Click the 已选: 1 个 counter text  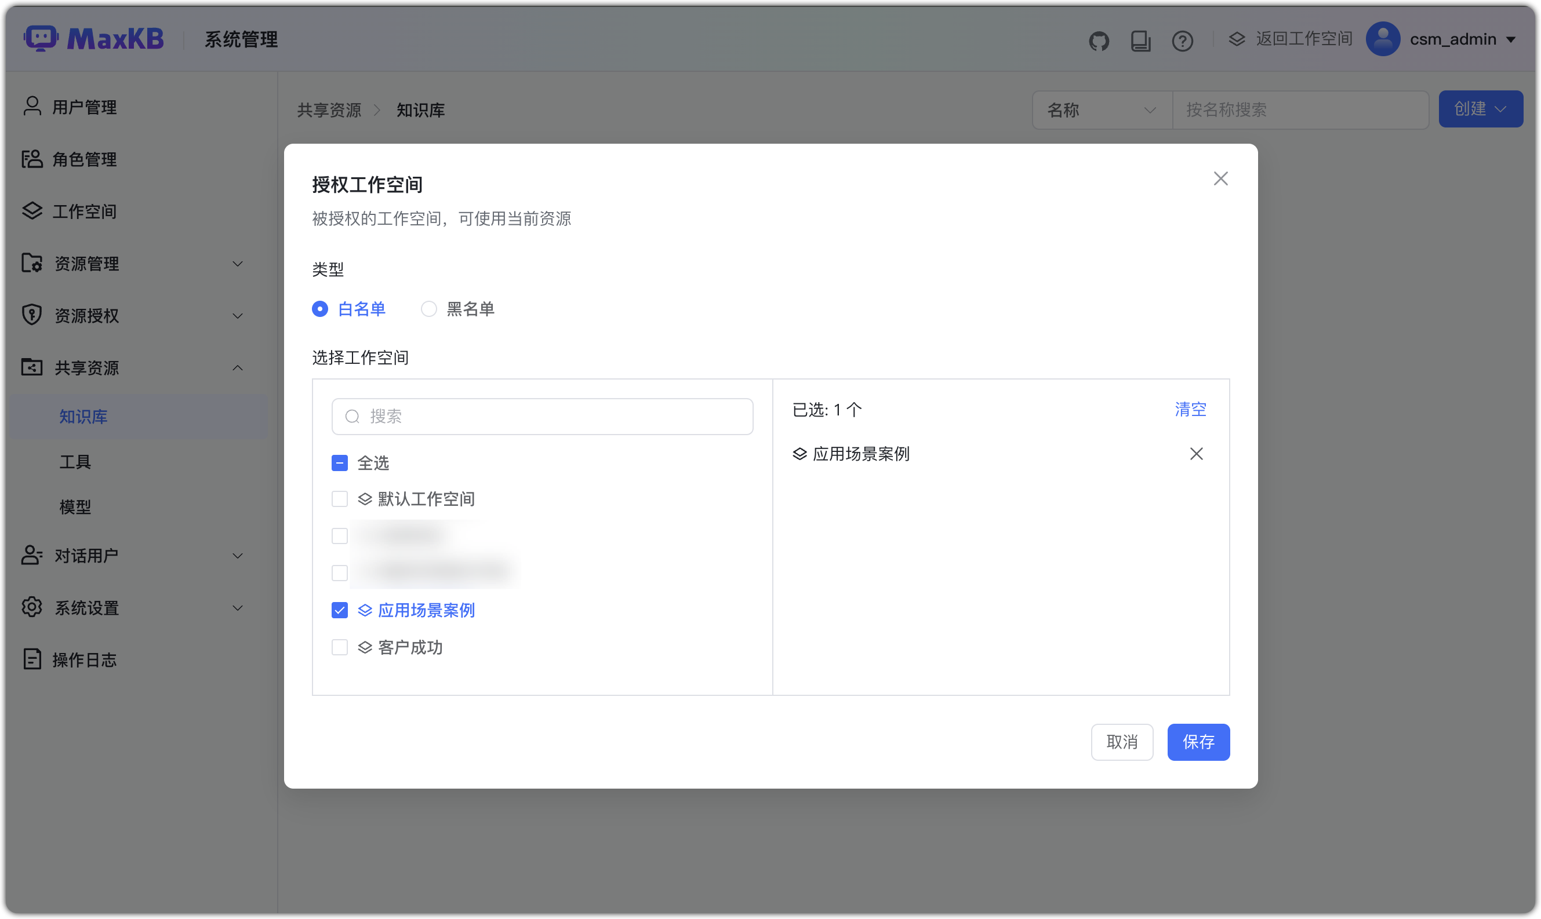pyautogui.click(x=827, y=410)
